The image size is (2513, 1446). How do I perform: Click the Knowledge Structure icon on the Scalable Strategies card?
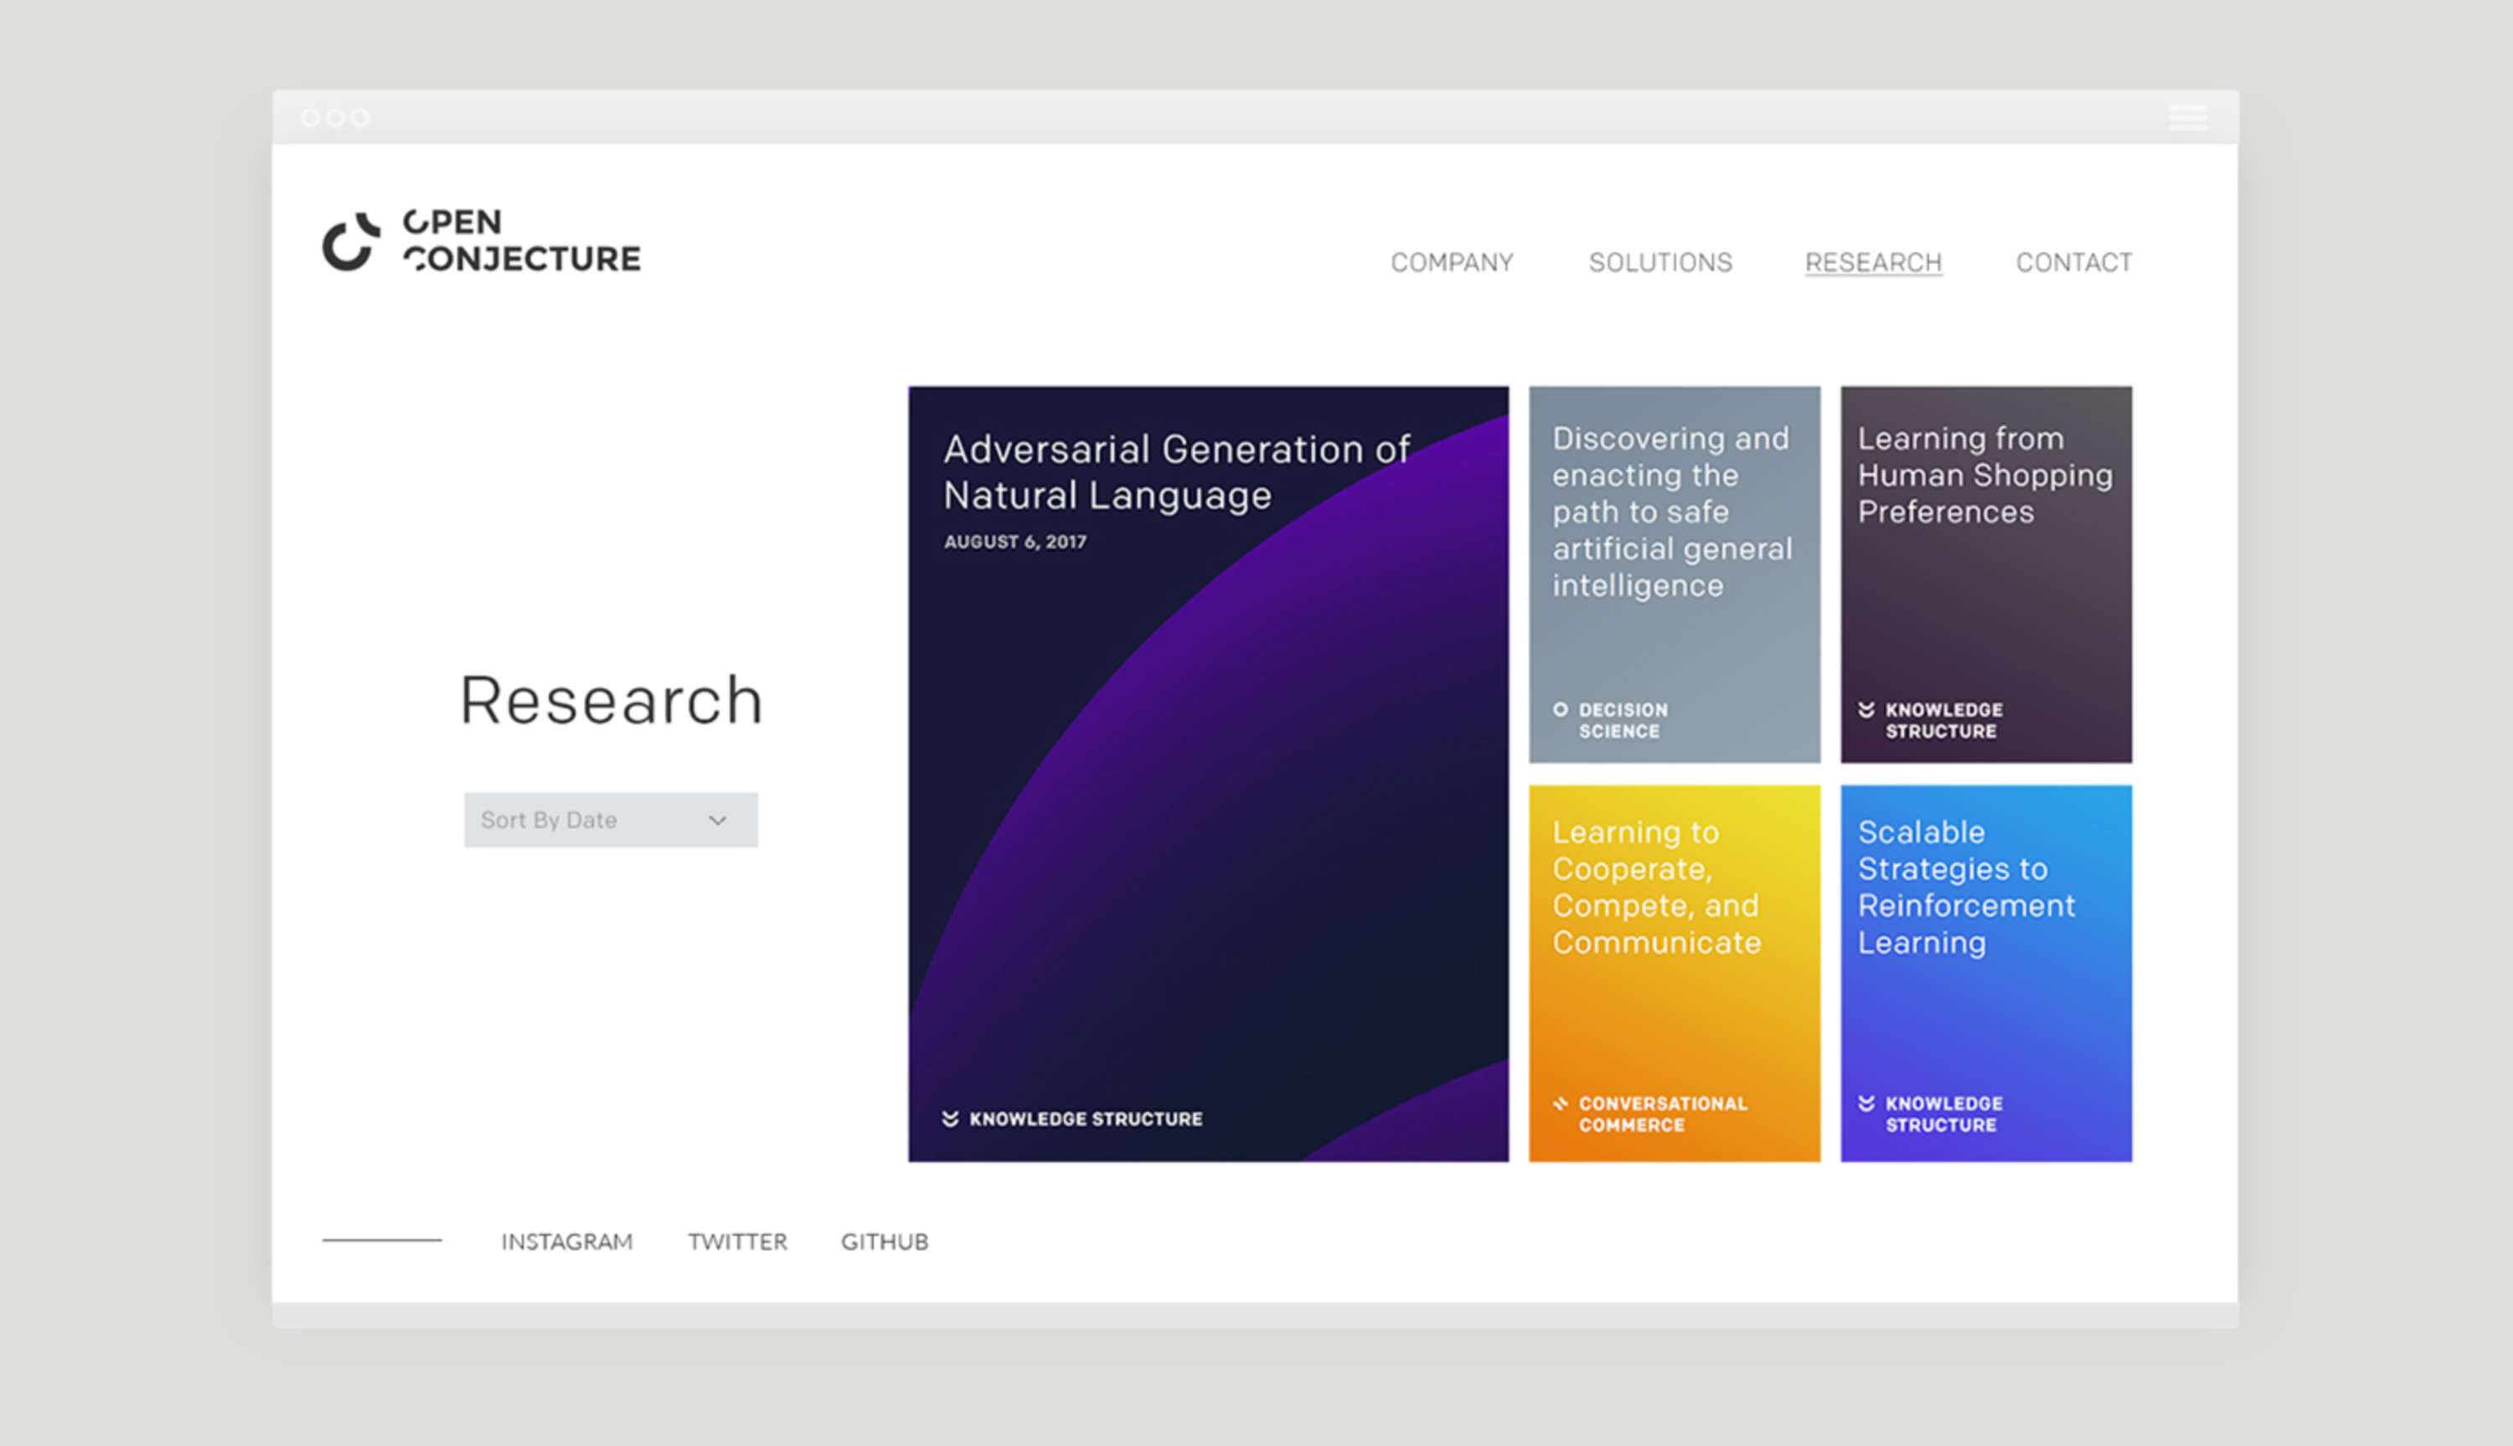coord(1866,1104)
